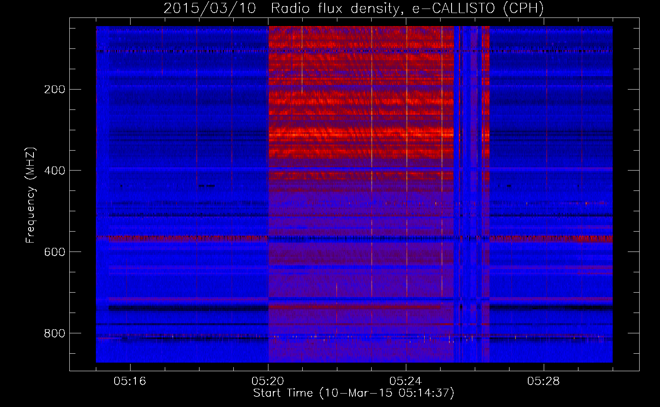Click the plot title '2015/03/10 Radio flux density'

click(281, 9)
